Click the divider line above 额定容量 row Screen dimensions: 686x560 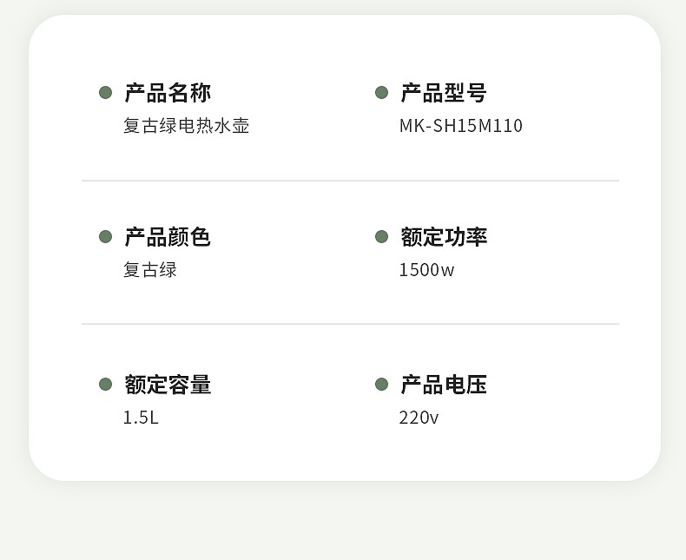point(351,324)
